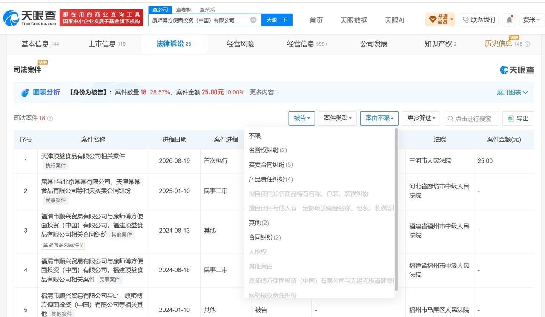Click the help icon next to 历史信息
The width and height of the screenshot is (545, 317).
(528, 44)
